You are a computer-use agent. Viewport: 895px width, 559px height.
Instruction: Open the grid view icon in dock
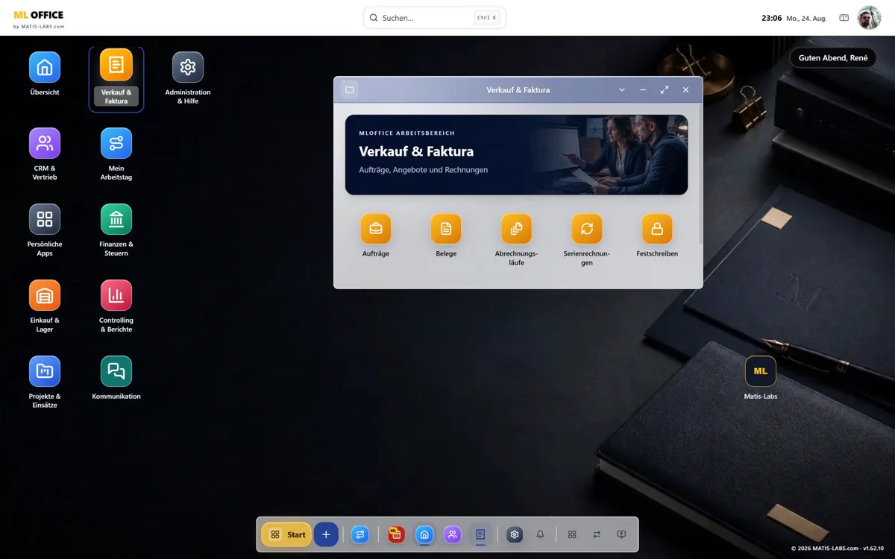coord(572,534)
